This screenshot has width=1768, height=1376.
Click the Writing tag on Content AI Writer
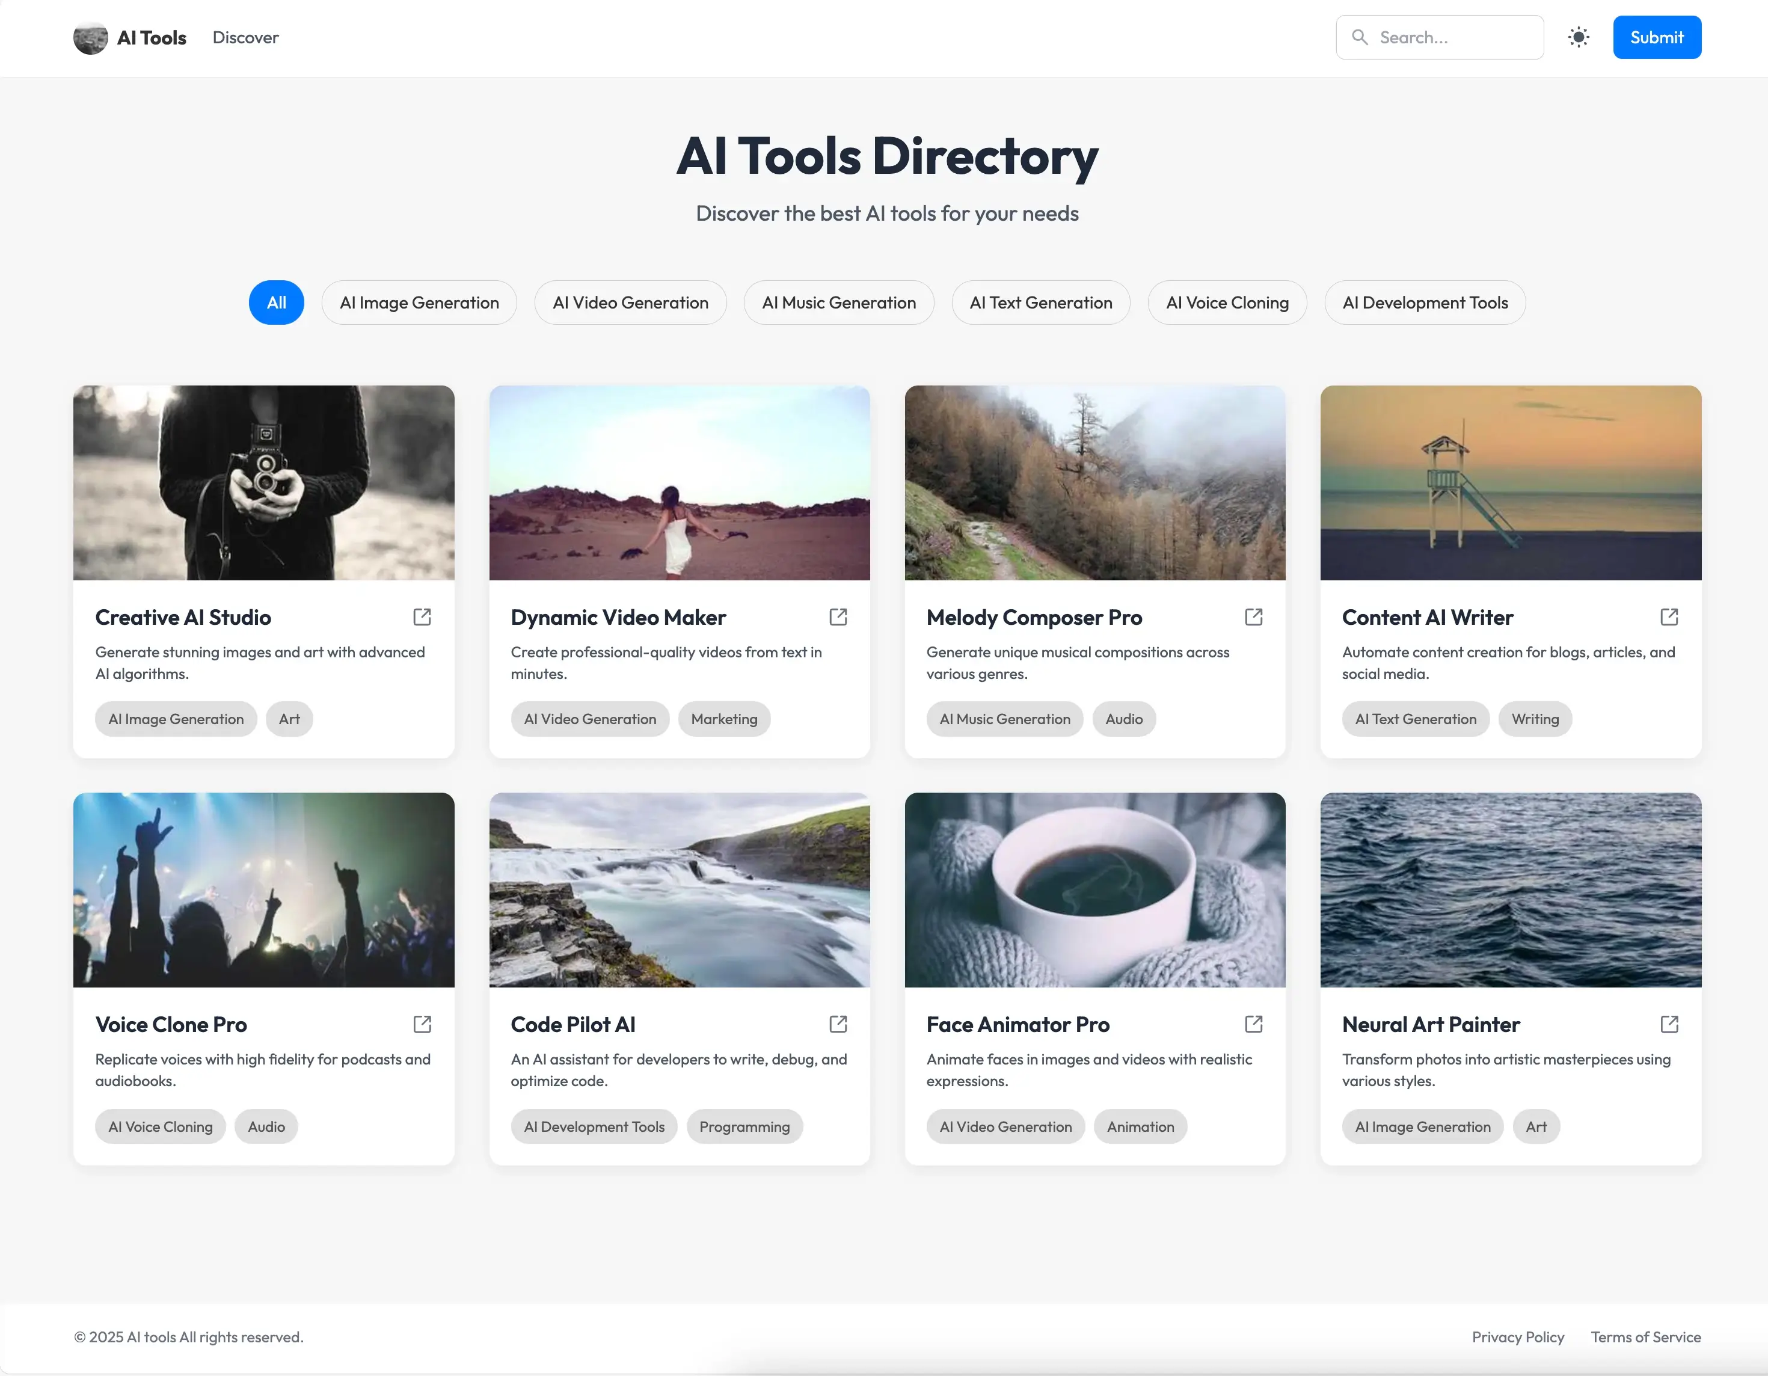coord(1535,719)
